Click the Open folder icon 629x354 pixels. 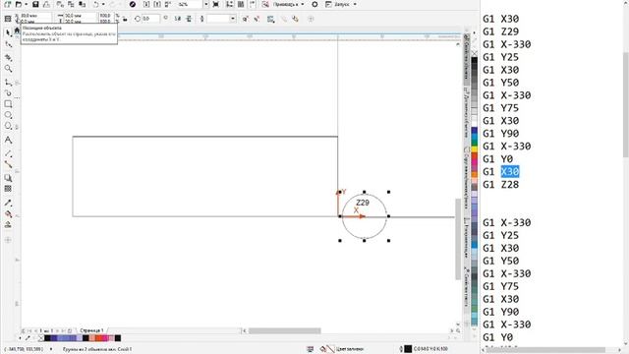[19, 4]
